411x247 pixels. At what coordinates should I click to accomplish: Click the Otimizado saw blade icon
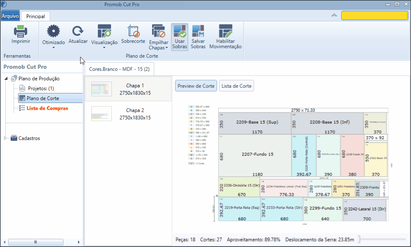(53, 31)
